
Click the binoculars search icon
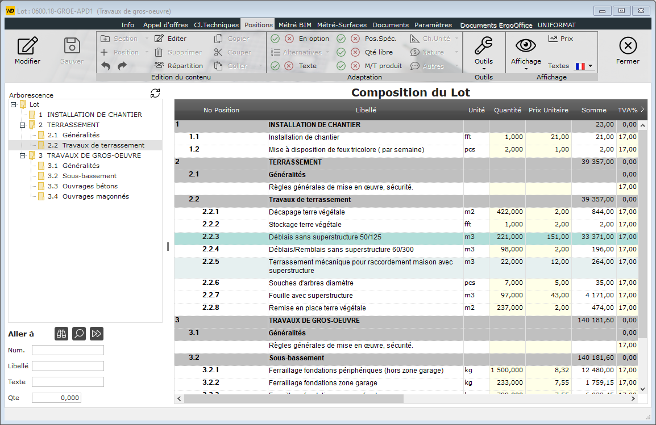(x=61, y=334)
